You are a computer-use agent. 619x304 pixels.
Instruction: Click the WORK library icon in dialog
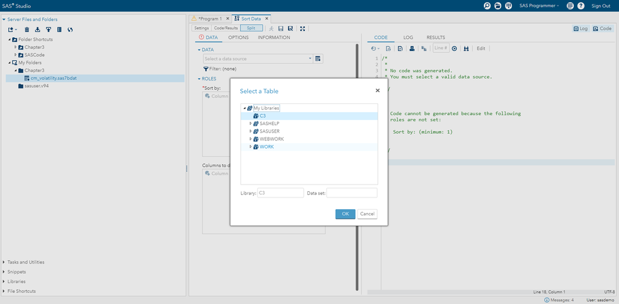(255, 147)
